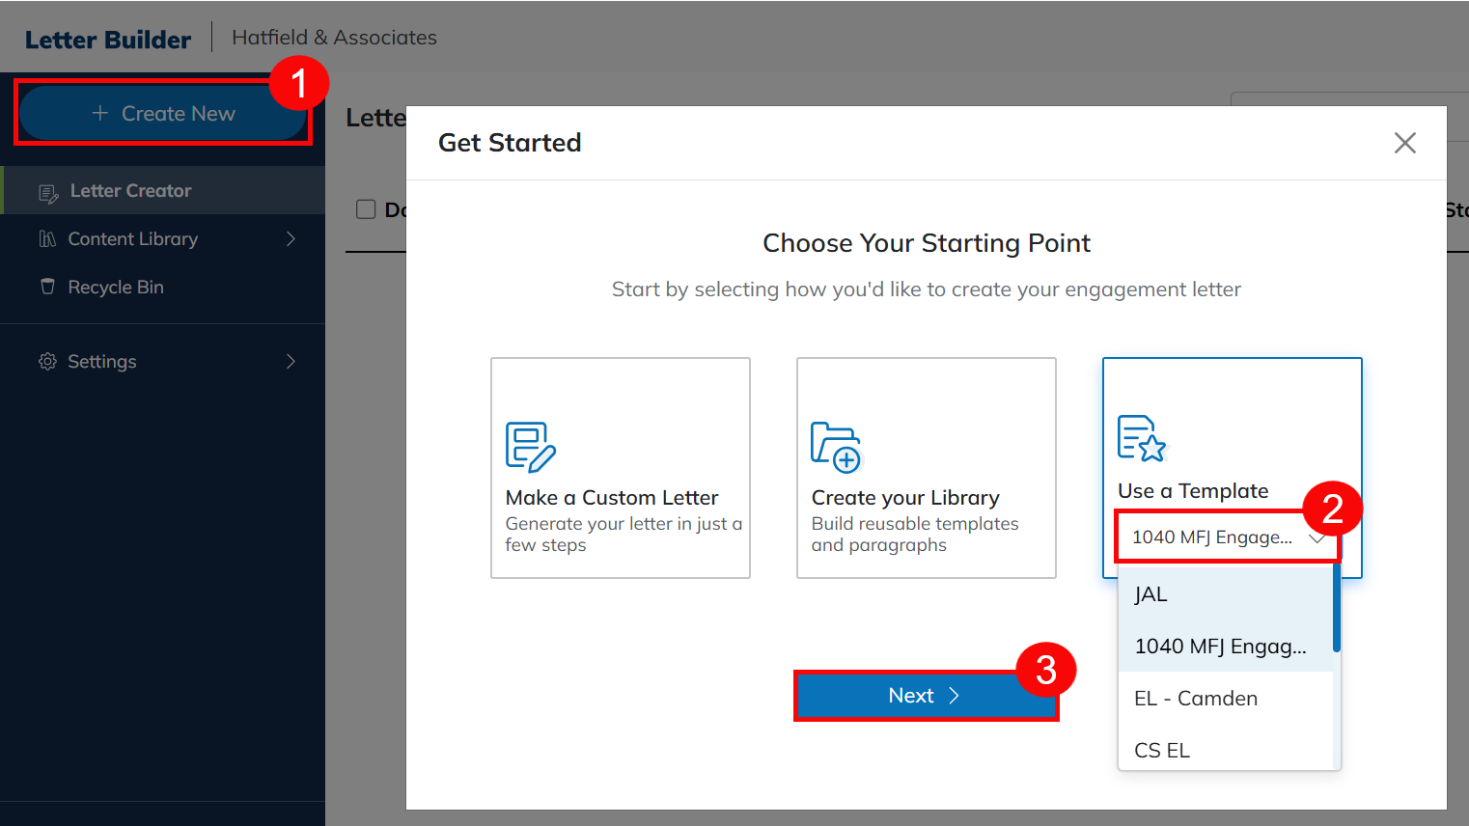Click the Content Library books icon
Image resolution: width=1469 pixels, height=826 pixels.
[47, 239]
